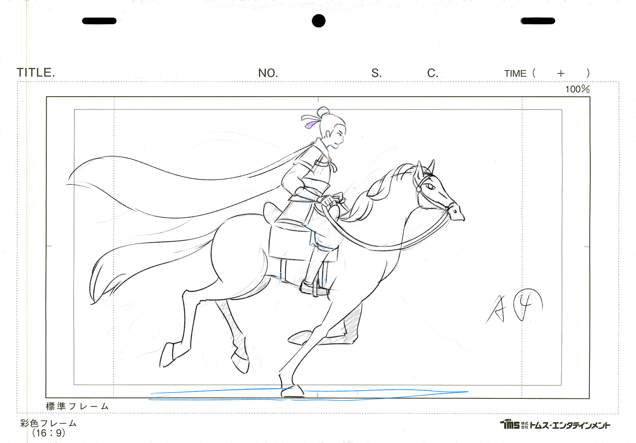
Task: Click the "TITLE." field label
Action: pyautogui.click(x=36, y=73)
